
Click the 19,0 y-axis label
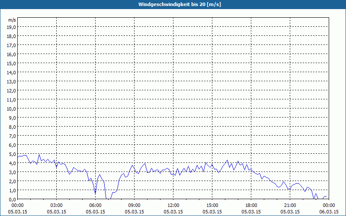(x=12, y=27)
